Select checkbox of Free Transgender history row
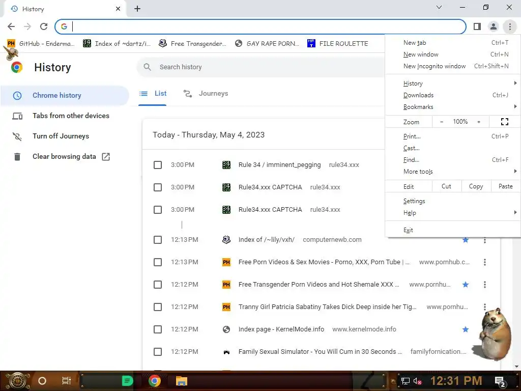Image resolution: width=521 pixels, height=391 pixels. tap(158, 285)
